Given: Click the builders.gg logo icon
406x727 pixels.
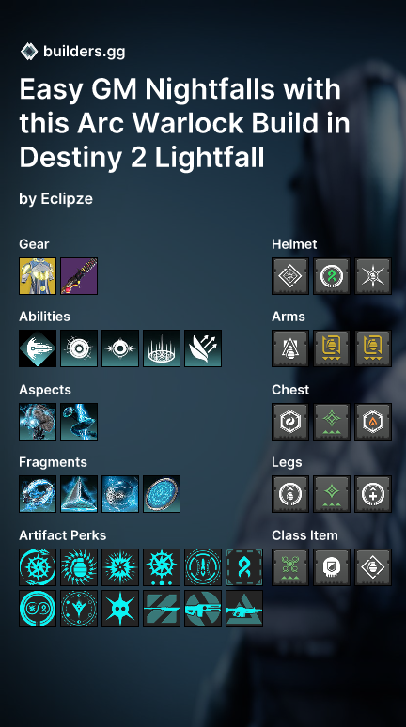Looking at the screenshot, I should coord(29,51).
